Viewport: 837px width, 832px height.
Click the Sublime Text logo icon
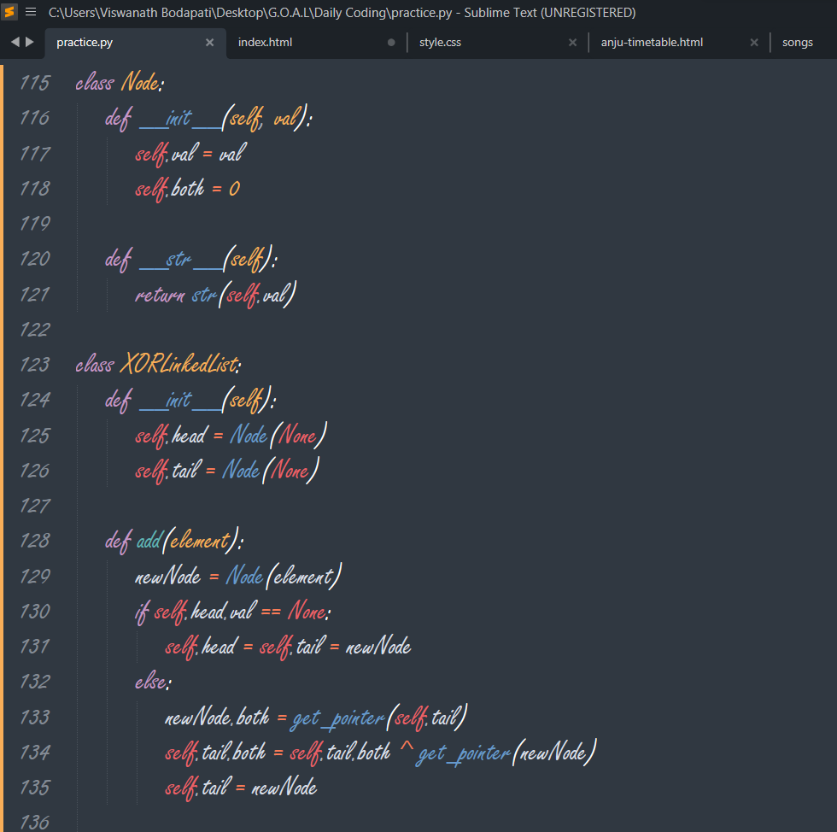pos(10,12)
